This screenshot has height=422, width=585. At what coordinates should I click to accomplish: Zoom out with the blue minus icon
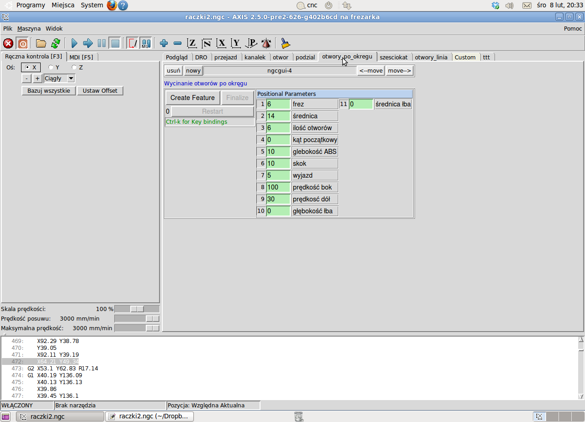(178, 43)
